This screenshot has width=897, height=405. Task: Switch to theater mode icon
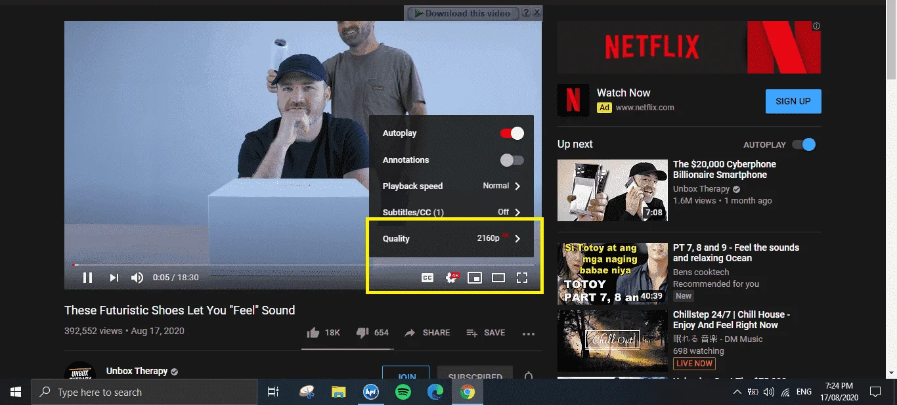point(498,278)
